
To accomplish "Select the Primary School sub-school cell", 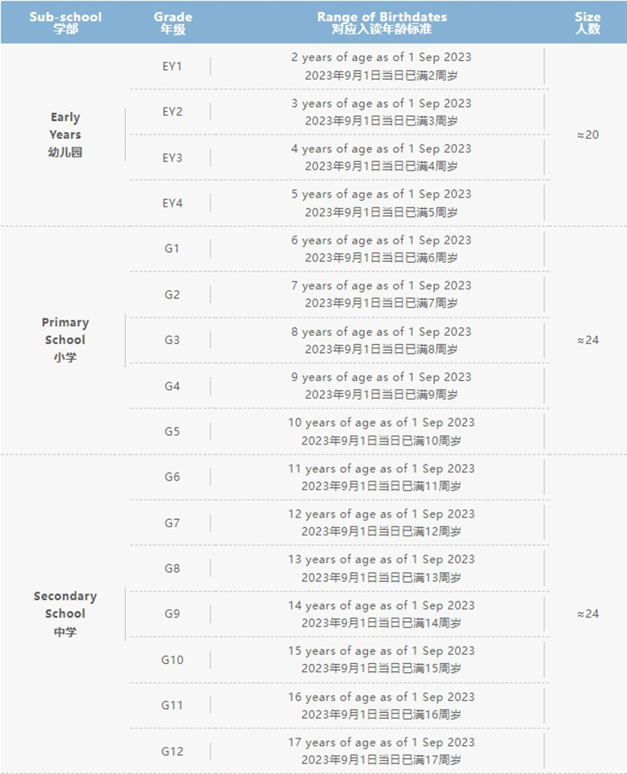I will coord(65,340).
